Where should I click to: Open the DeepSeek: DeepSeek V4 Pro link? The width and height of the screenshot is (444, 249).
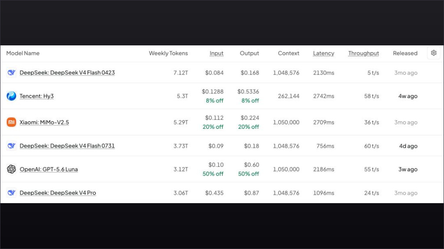tap(58, 192)
